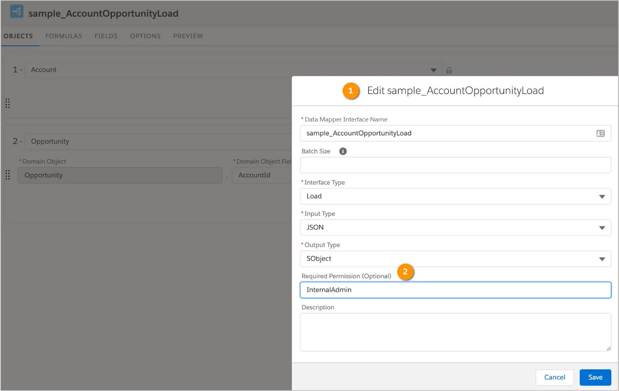This screenshot has width=619, height=391.
Task: Click the empty Batch Size input field
Action: click(x=455, y=165)
